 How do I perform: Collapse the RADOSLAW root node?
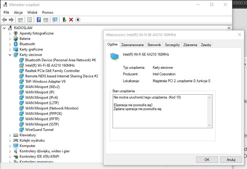[4, 28]
